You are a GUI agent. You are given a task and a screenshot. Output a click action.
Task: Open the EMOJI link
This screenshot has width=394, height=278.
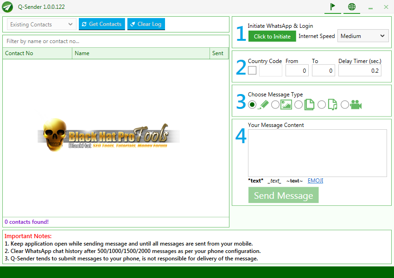point(315,181)
